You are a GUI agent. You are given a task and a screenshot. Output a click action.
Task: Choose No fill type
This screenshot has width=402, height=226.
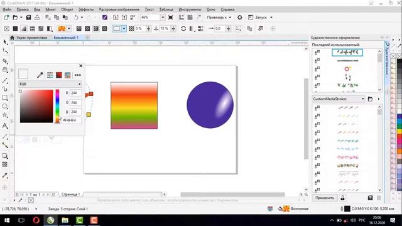(7, 28)
